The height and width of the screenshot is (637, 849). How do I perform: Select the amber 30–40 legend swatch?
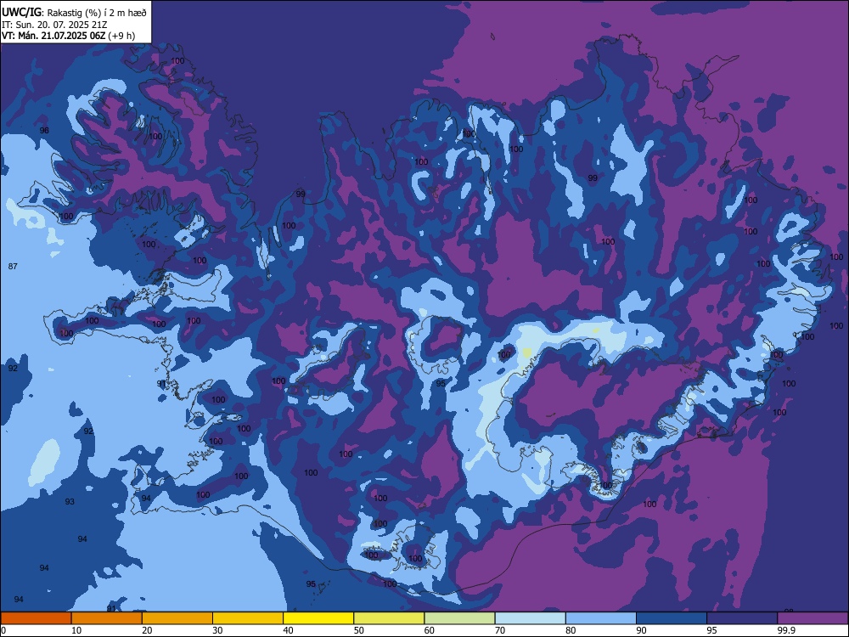click(248, 618)
